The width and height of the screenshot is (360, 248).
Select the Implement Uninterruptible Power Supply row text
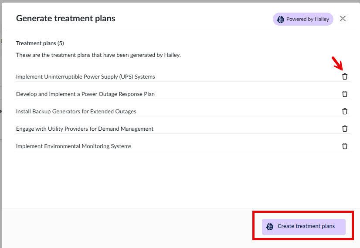pos(85,77)
